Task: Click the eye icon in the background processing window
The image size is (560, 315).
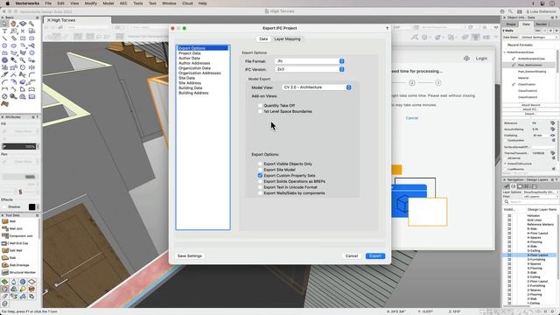Action: [x=466, y=59]
